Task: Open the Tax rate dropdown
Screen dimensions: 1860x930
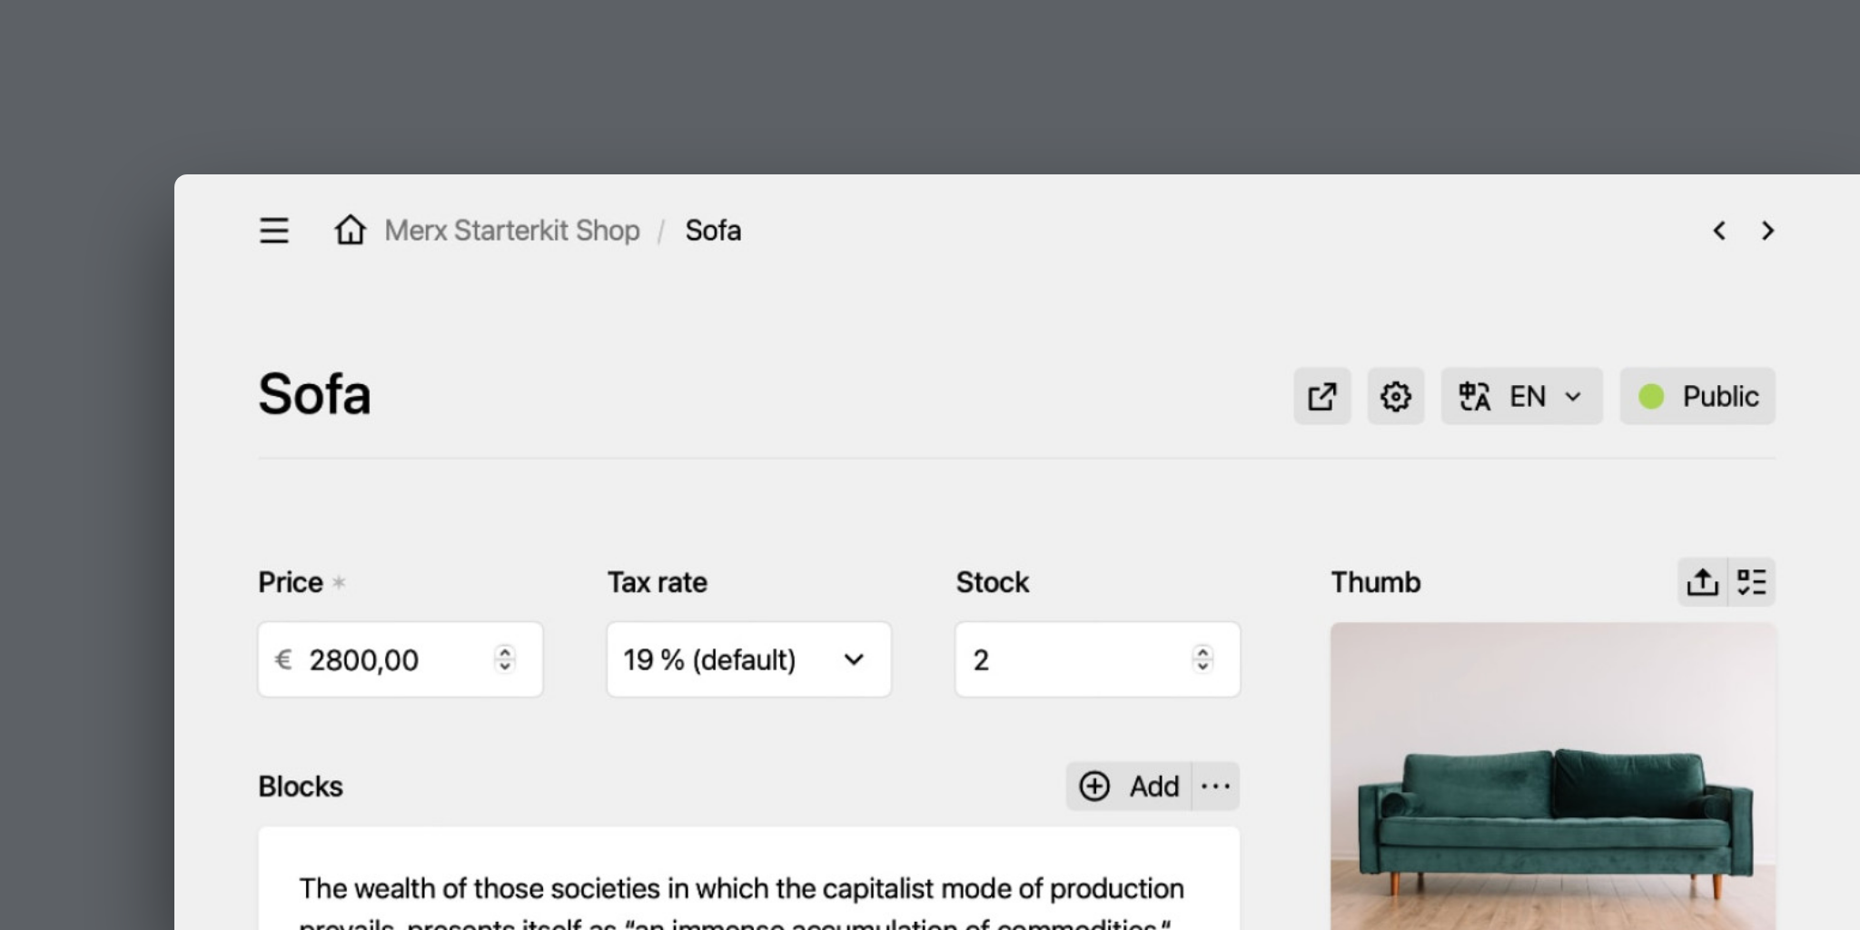Action: click(748, 659)
